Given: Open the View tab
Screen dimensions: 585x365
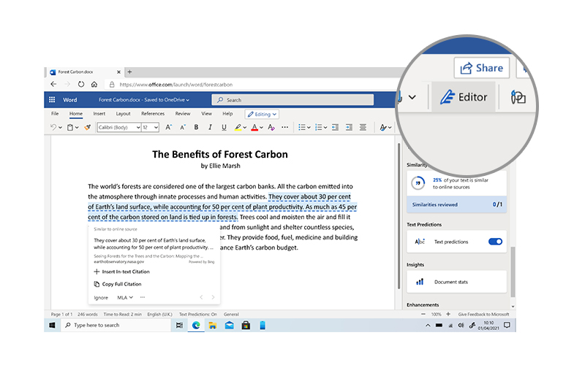Looking at the screenshot, I should (x=206, y=114).
